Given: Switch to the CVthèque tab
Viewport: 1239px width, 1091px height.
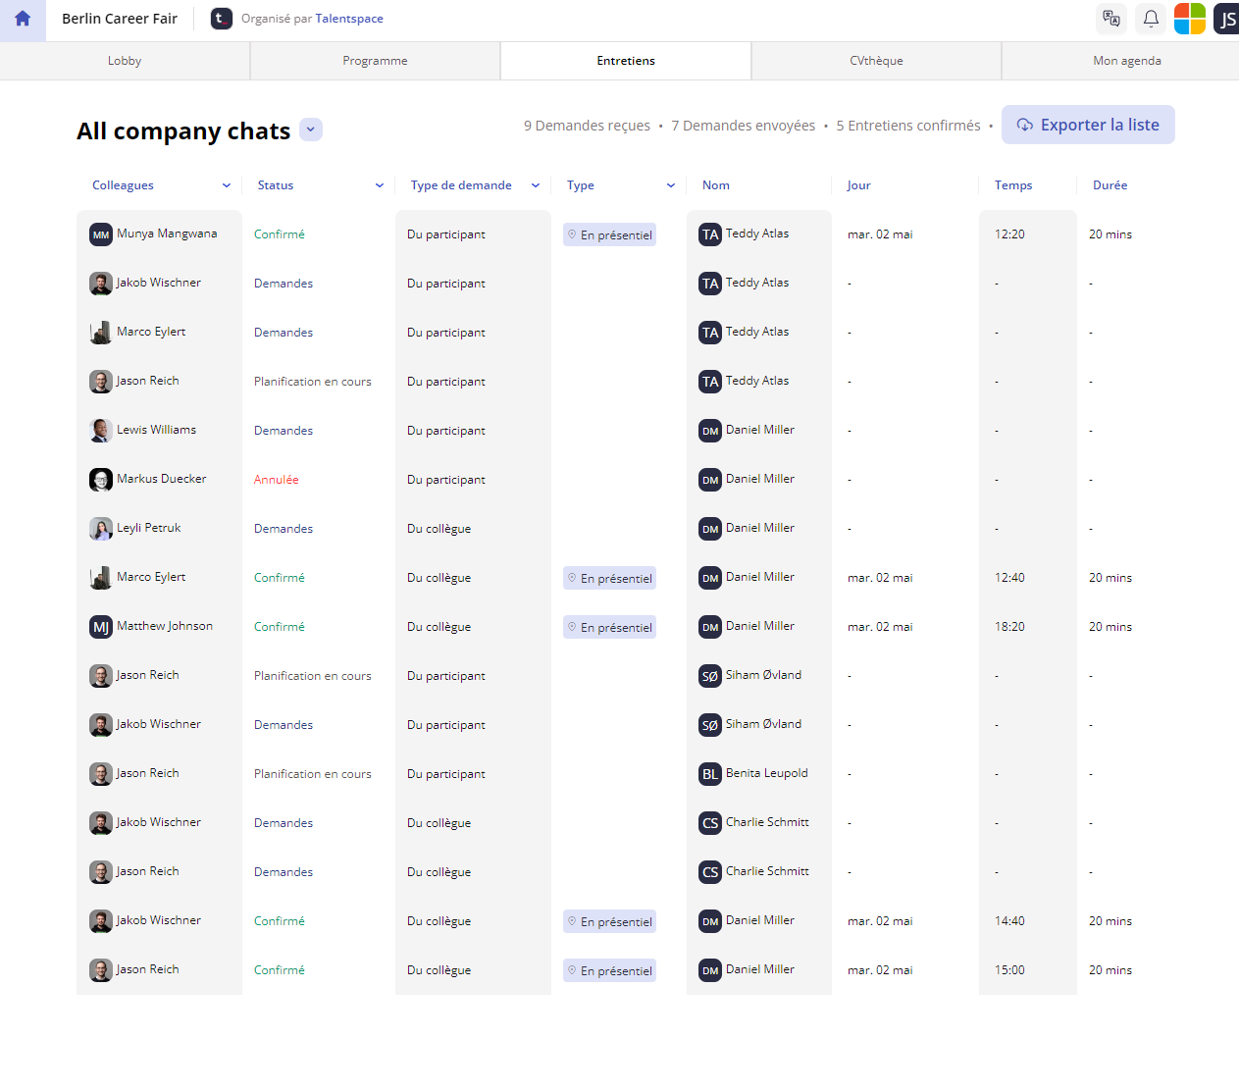Looking at the screenshot, I should click(876, 61).
